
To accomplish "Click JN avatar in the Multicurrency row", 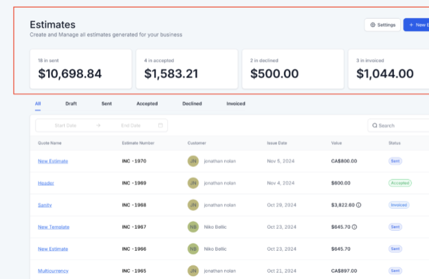I will click(x=193, y=271).
